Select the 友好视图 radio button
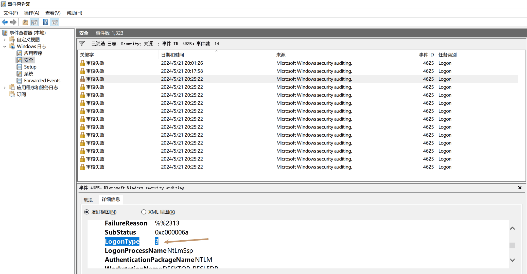527x274 pixels. (87, 212)
